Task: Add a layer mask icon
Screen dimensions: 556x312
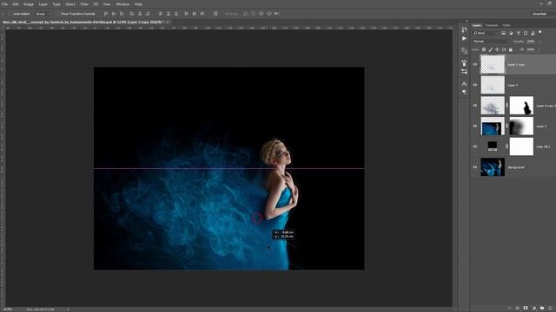Action: pos(526,309)
